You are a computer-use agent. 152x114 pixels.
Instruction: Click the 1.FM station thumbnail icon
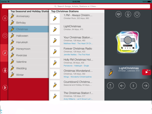click(x=55, y=18)
